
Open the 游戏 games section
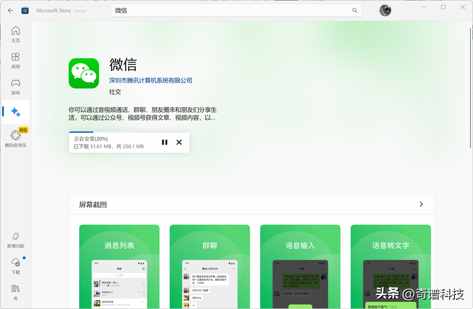16,87
